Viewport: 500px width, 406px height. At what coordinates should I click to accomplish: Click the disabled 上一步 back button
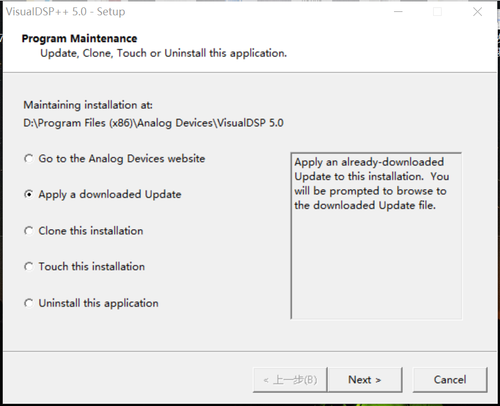[x=290, y=379]
